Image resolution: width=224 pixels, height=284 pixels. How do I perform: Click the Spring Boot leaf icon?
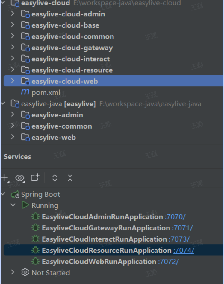coord(15,195)
